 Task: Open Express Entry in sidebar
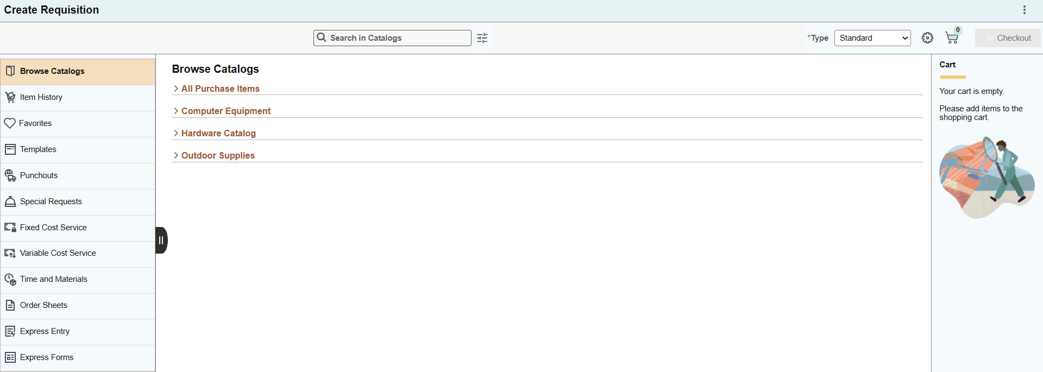tap(78, 332)
